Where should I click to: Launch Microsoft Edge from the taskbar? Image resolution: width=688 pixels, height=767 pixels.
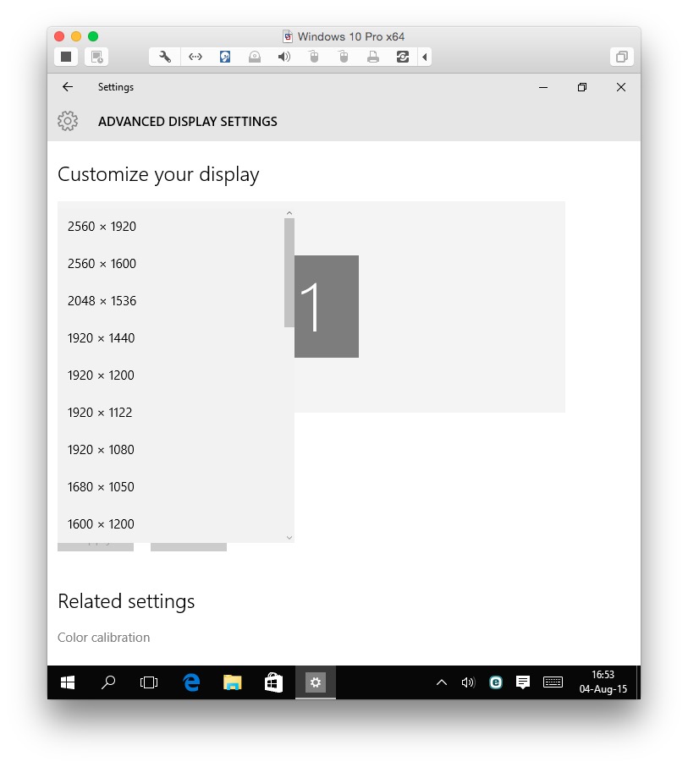191,682
